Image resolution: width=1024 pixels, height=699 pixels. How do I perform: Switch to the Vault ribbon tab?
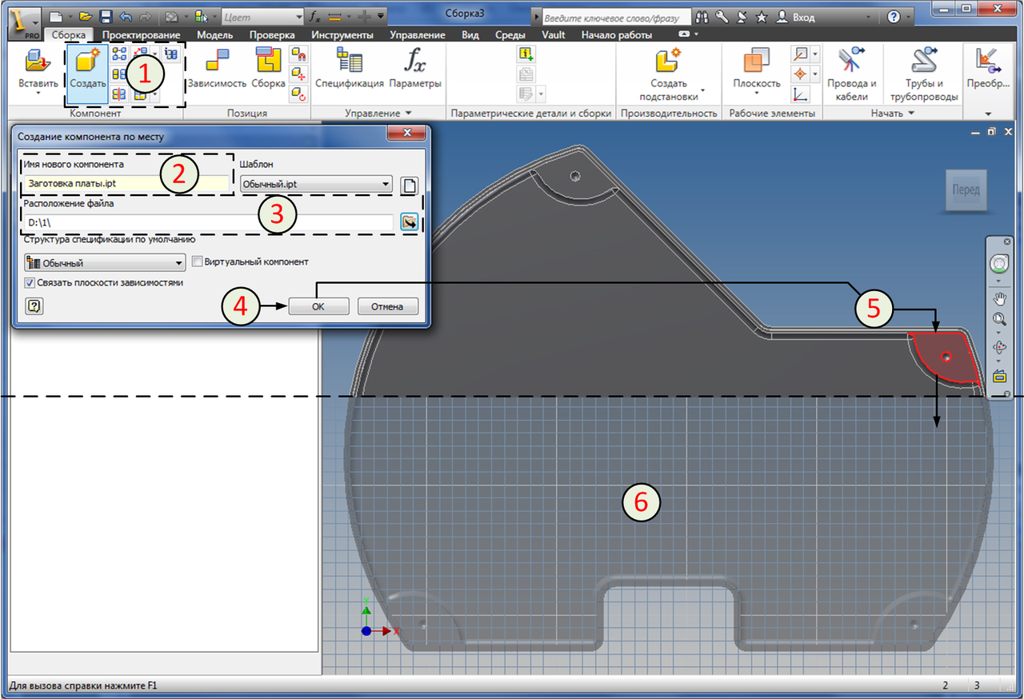coord(554,35)
